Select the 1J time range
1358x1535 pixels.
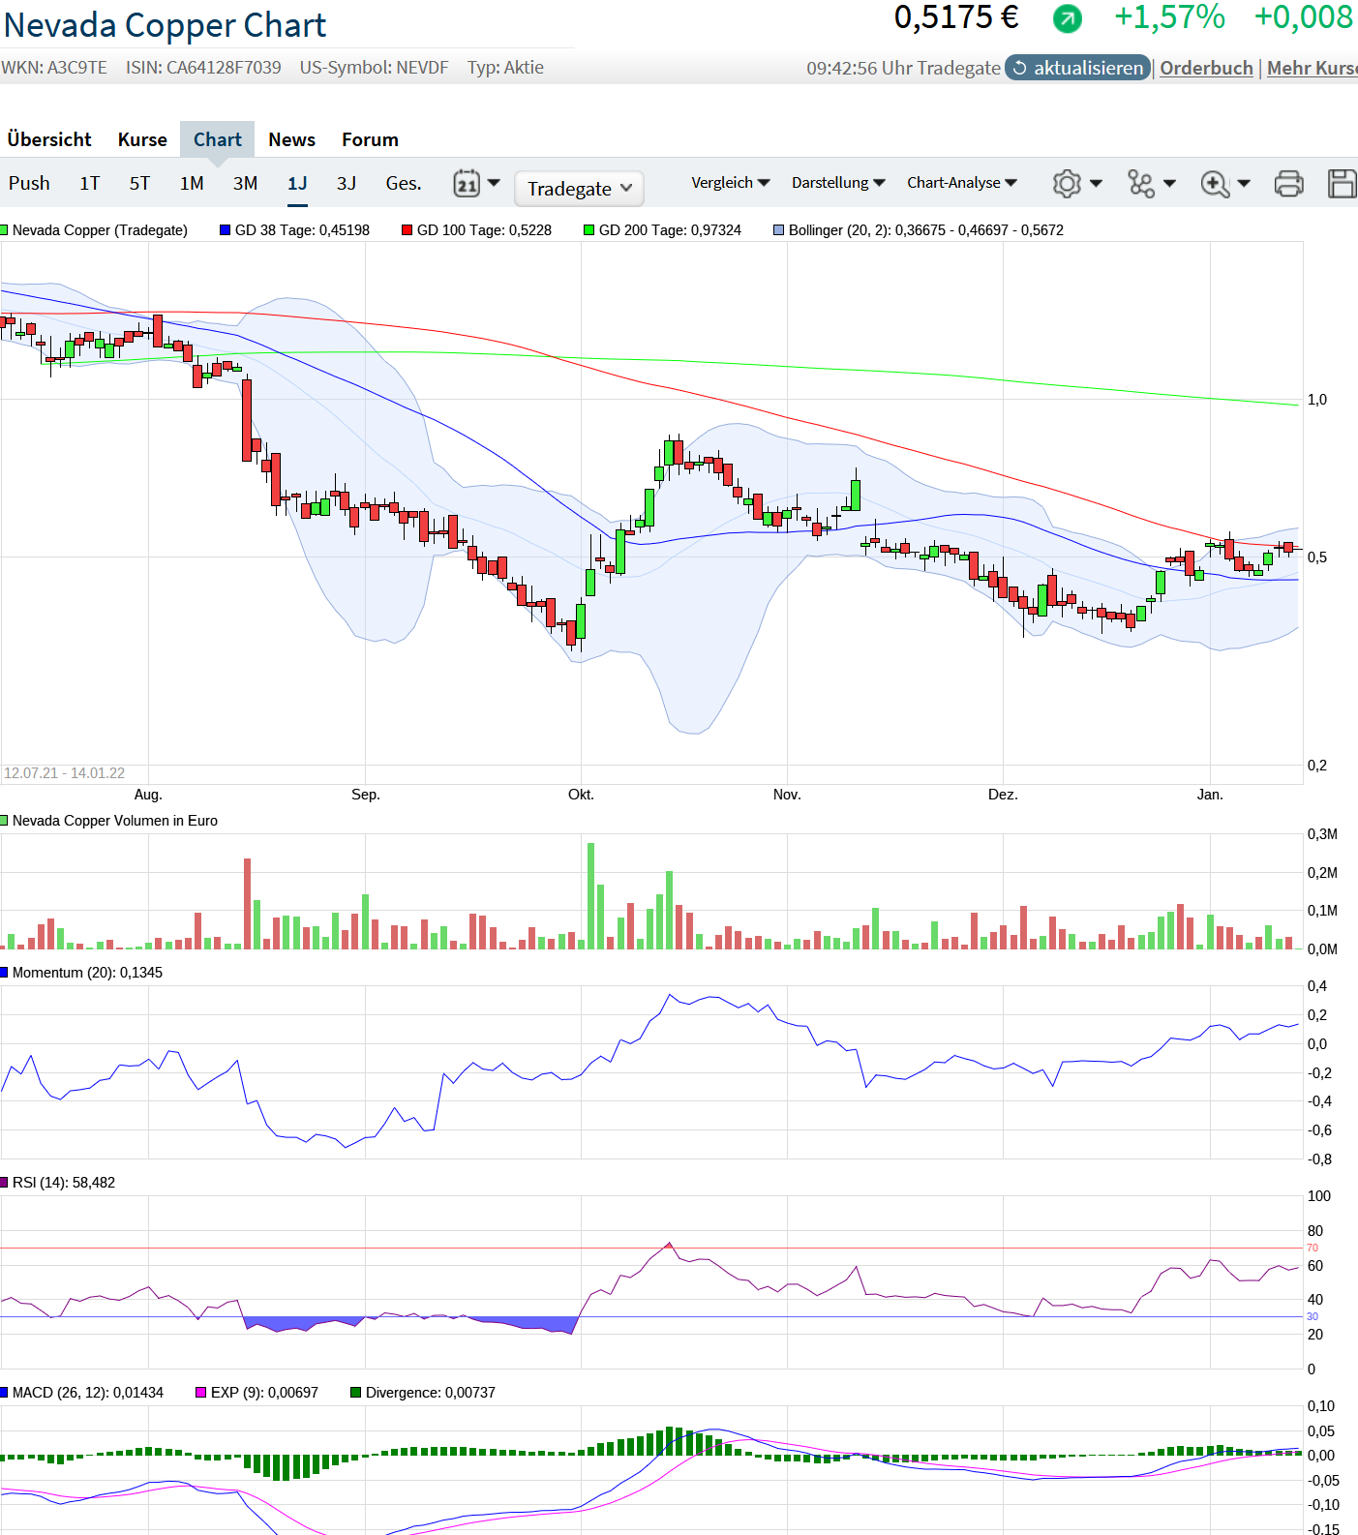[297, 183]
